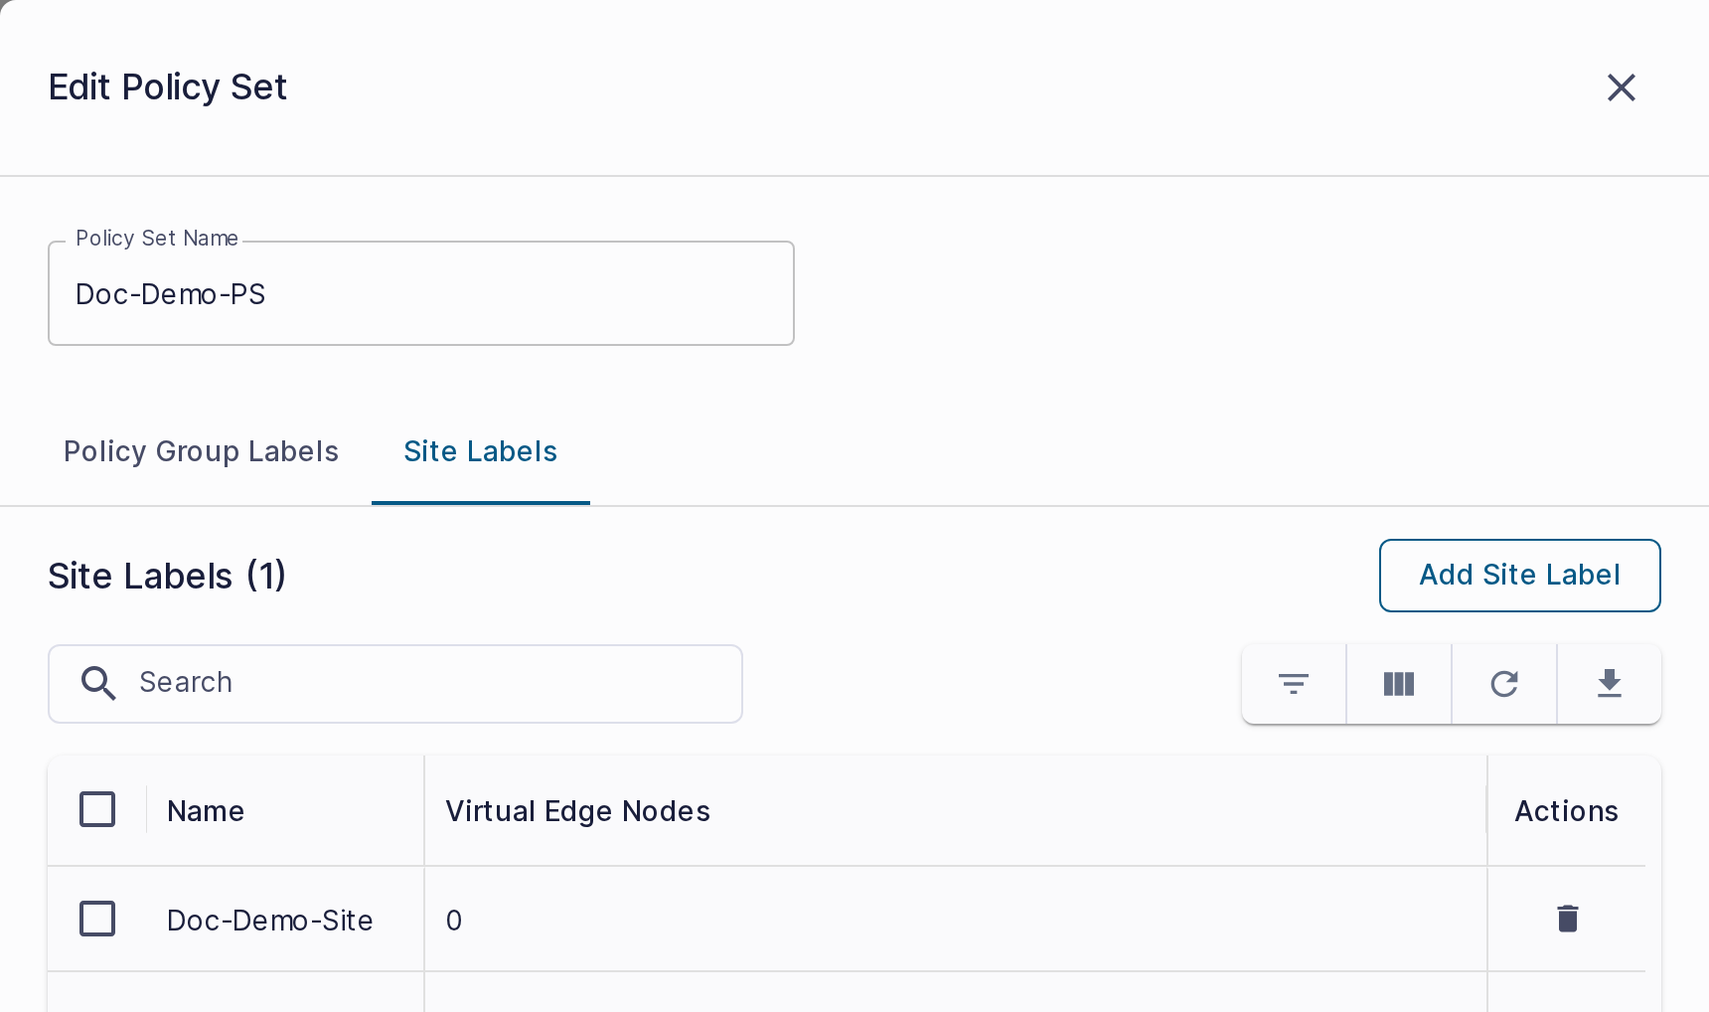This screenshot has height=1012, width=1709.
Task: Sort by the Name column header
Action: [206, 811]
